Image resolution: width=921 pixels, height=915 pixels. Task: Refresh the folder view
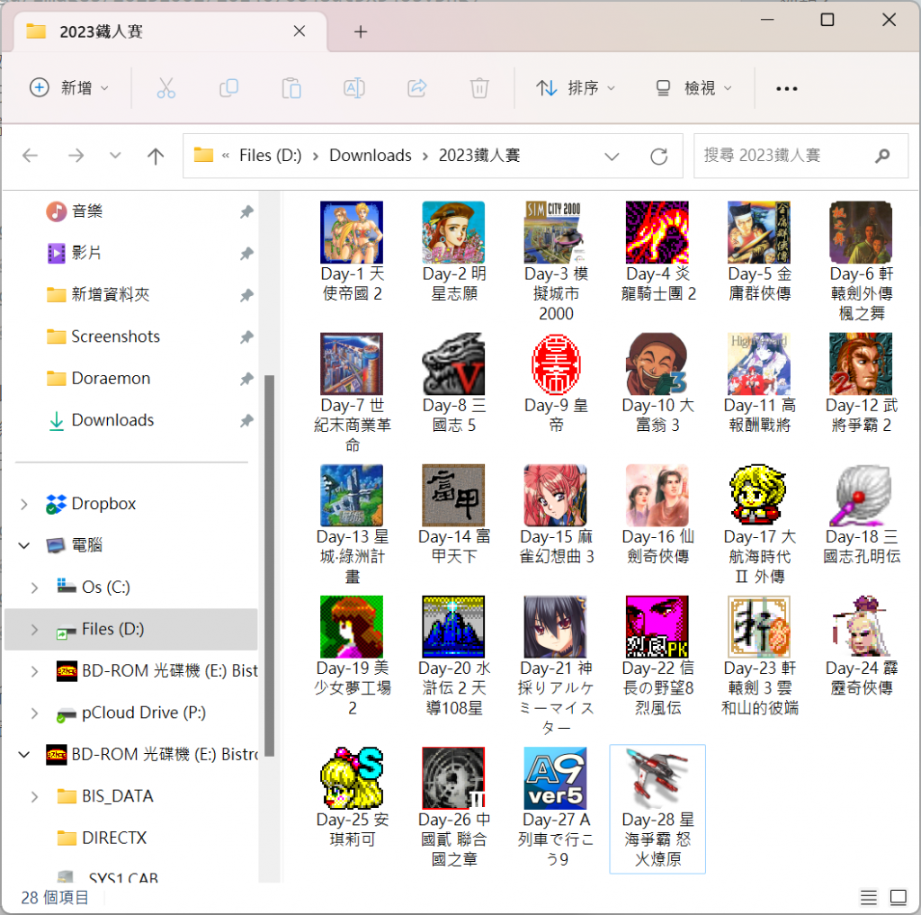659,157
